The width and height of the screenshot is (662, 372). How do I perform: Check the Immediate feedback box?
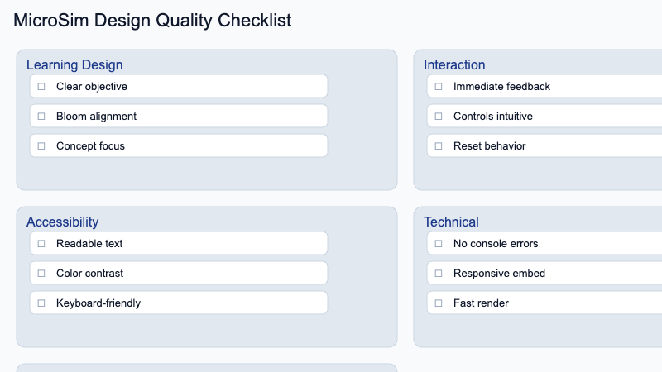pos(439,87)
